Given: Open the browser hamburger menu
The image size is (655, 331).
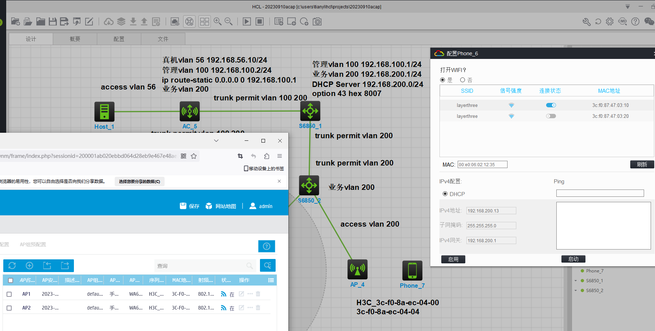Looking at the screenshot, I should click(280, 156).
